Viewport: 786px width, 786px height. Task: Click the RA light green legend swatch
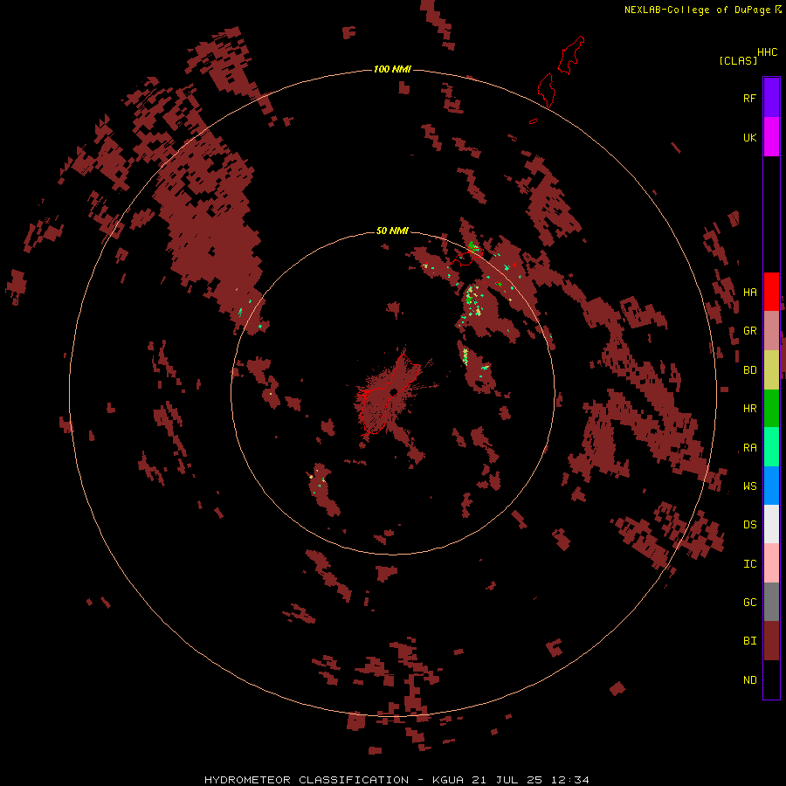pyautogui.click(x=771, y=447)
